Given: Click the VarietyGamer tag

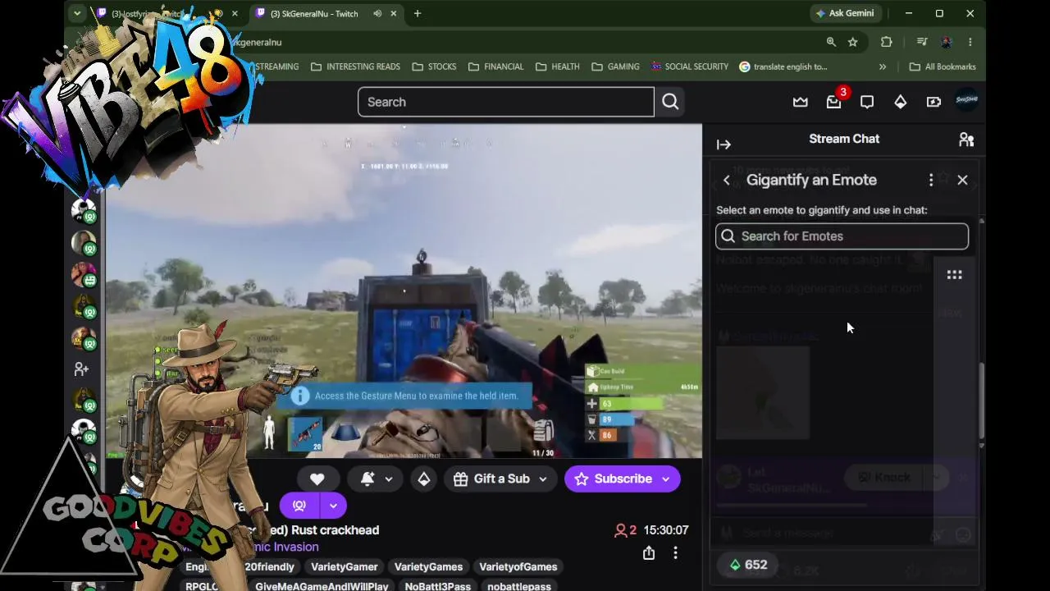Looking at the screenshot, I should click(345, 566).
